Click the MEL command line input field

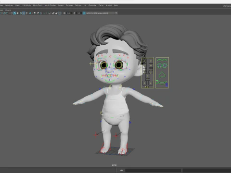coord(153,170)
